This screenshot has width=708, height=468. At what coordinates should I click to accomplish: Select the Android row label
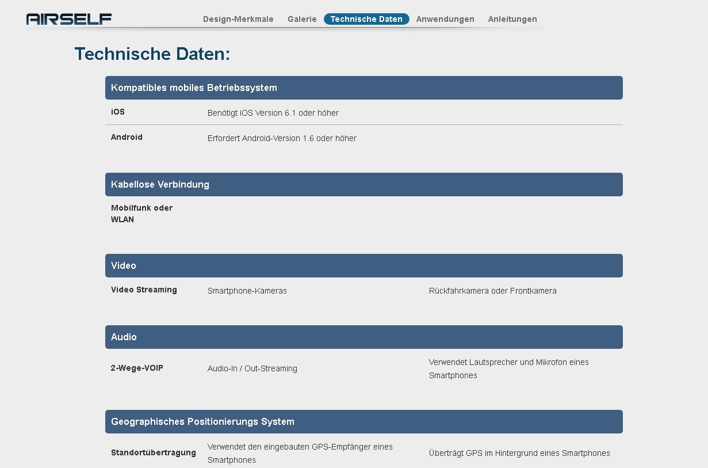pyautogui.click(x=127, y=138)
